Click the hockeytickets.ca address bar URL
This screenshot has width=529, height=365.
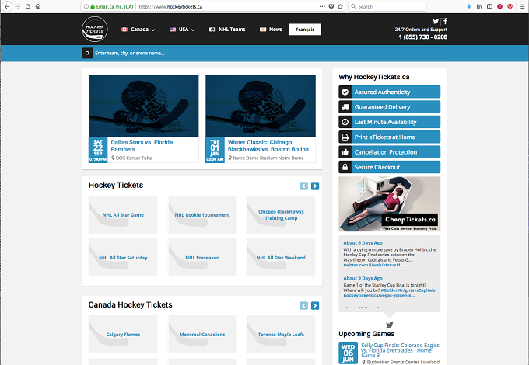pos(170,6)
